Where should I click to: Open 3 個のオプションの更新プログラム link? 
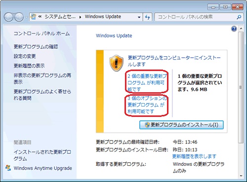[147, 105]
